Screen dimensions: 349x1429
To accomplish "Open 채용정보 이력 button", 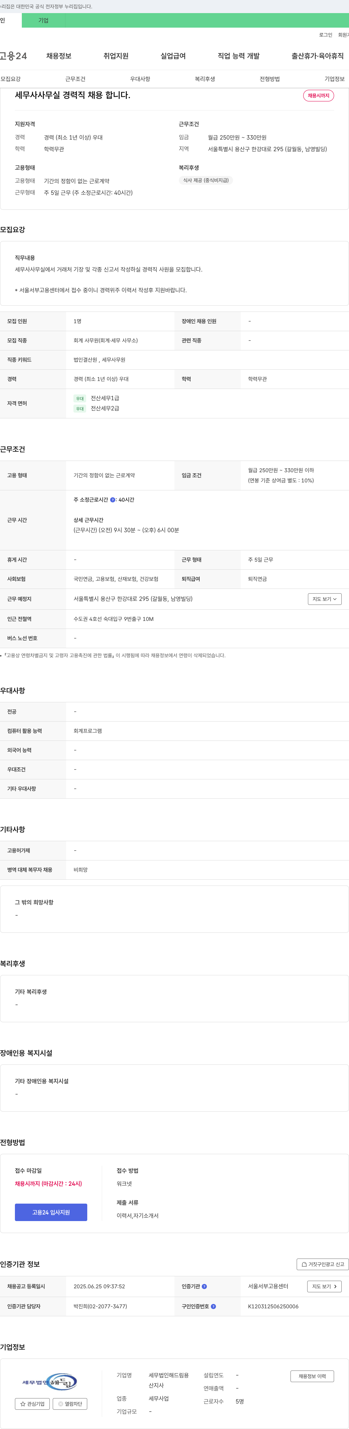I will click(x=312, y=1376).
